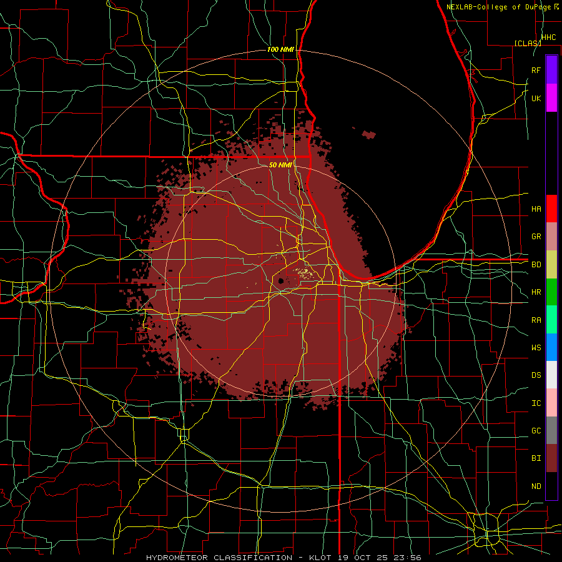This screenshot has height=562, width=562.
Task: Click the [CLAS] units label
Action: click(528, 43)
